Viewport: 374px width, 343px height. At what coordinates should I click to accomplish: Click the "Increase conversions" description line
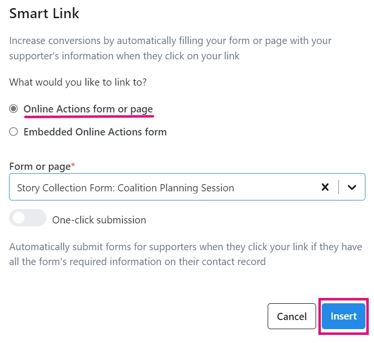[170, 40]
